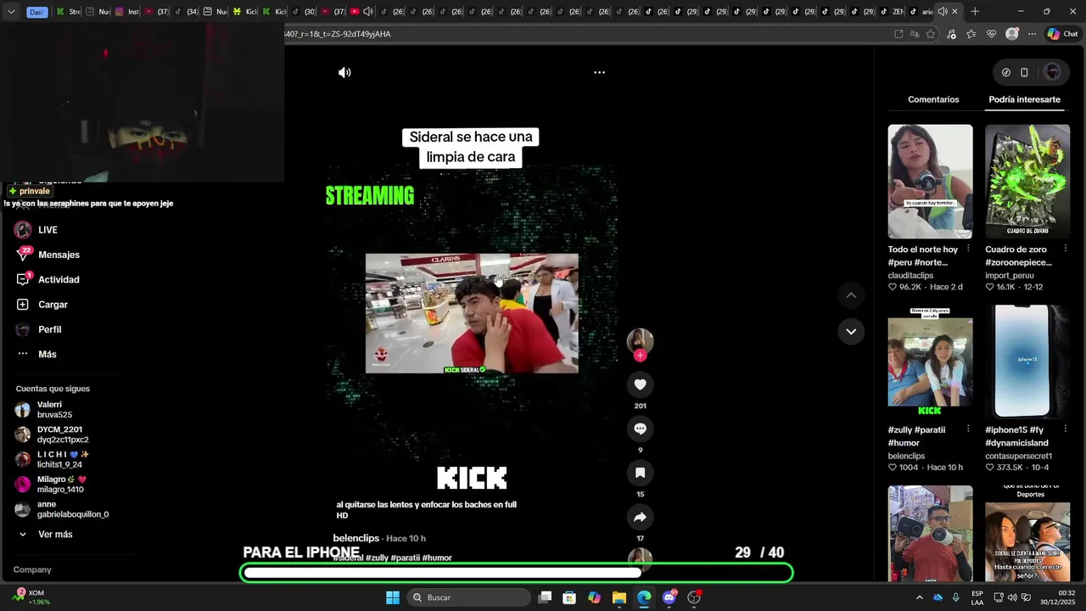Mute the TikTok video with the speaker icon
Image resolution: width=1086 pixels, height=611 pixels.
pyautogui.click(x=344, y=72)
